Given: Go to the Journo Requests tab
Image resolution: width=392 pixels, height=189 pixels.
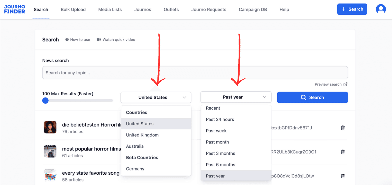Looking at the screenshot, I should (x=209, y=10).
